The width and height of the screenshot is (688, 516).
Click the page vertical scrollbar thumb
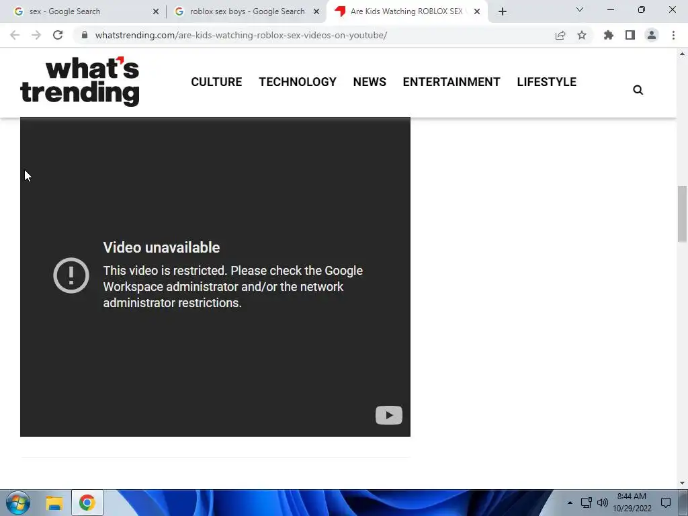click(682, 214)
